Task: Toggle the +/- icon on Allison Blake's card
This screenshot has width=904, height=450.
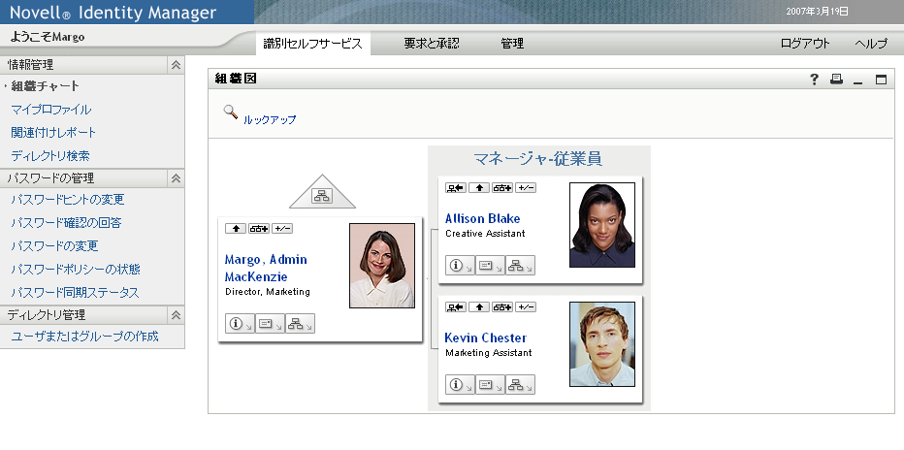Action: coord(525,188)
